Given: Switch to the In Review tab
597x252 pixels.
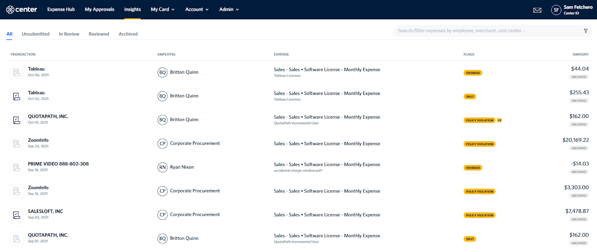Looking at the screenshot, I should (x=69, y=34).
